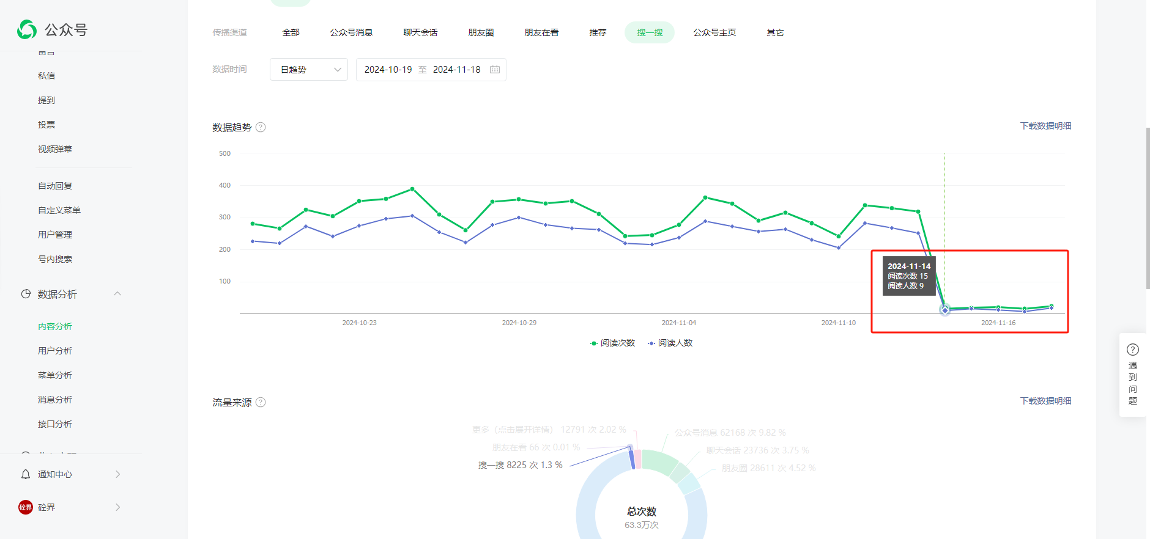Toggle the 阅读次数 legend series
The image size is (1150, 539).
click(x=612, y=343)
